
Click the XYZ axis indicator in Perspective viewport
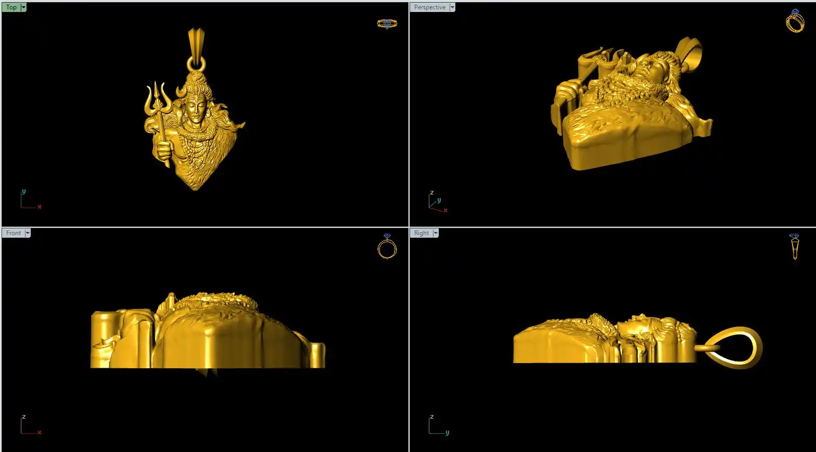(x=437, y=202)
